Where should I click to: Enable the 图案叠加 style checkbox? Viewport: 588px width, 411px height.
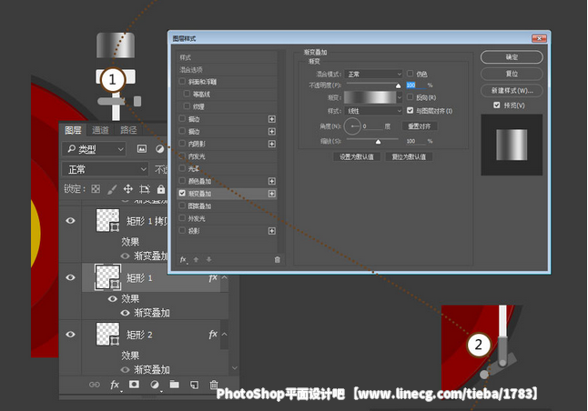(x=182, y=205)
